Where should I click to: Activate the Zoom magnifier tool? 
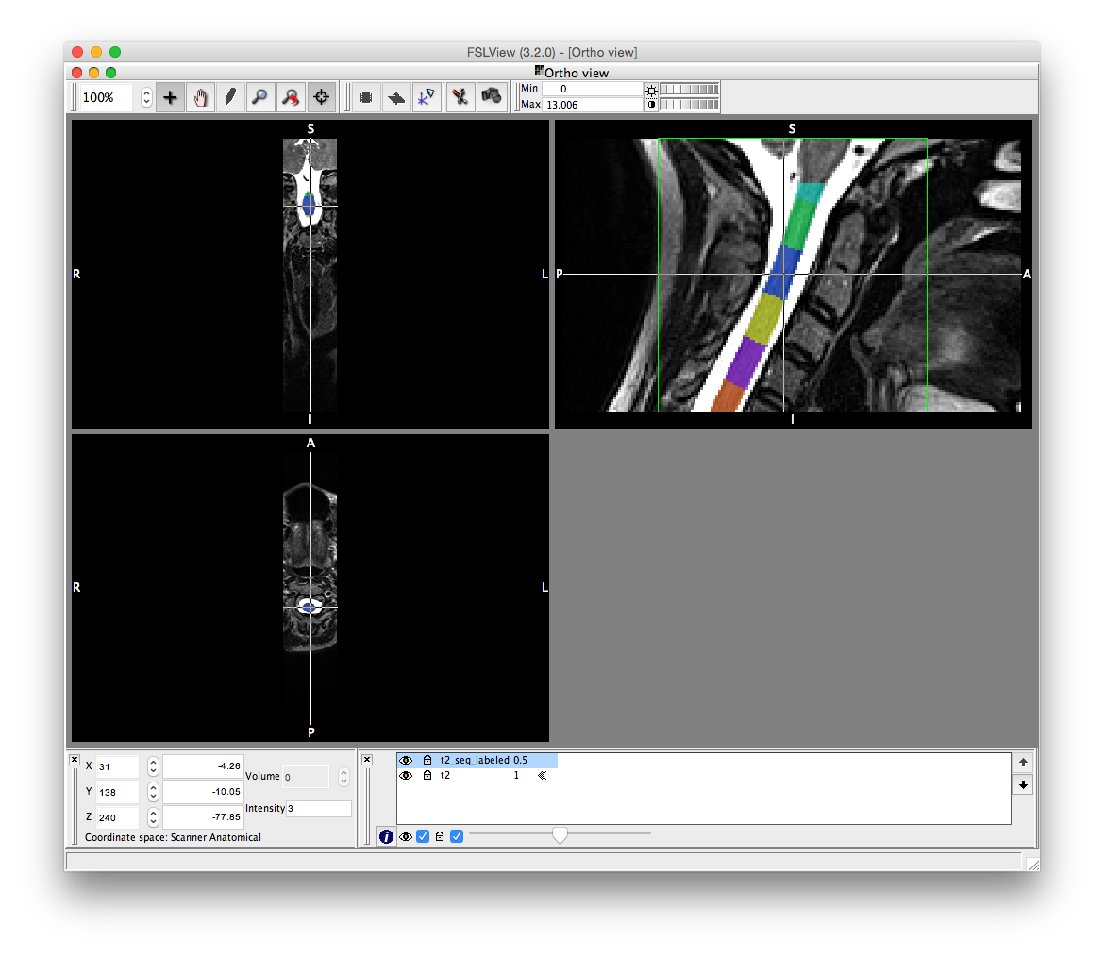260,97
